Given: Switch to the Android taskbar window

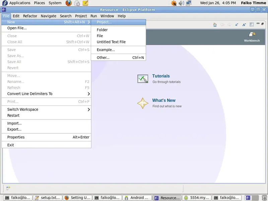Looking at the screenshot, I should pyautogui.click(x=137, y=198).
